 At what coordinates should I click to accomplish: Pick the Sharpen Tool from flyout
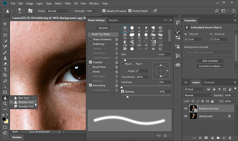[26, 102]
